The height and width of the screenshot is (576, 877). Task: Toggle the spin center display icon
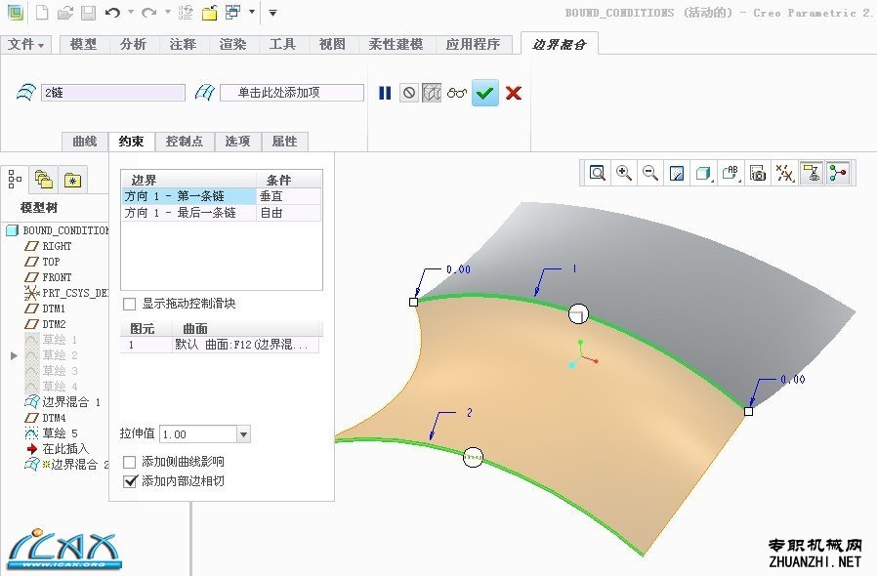pos(838,173)
